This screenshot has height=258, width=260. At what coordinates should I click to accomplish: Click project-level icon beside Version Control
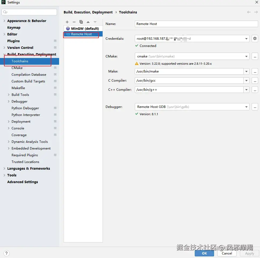[x=55, y=48]
